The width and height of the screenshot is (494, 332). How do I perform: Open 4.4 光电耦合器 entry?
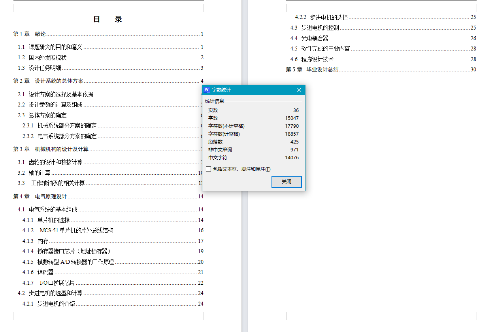pyautogui.click(x=383, y=38)
